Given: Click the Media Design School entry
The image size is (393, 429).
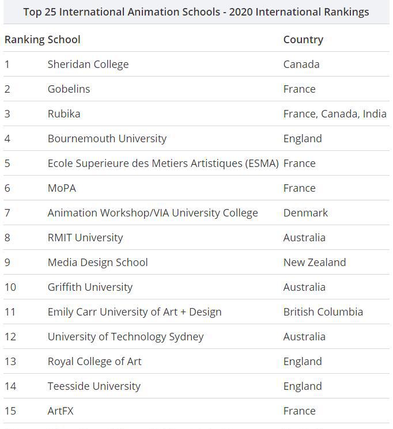Looking at the screenshot, I should (97, 263).
